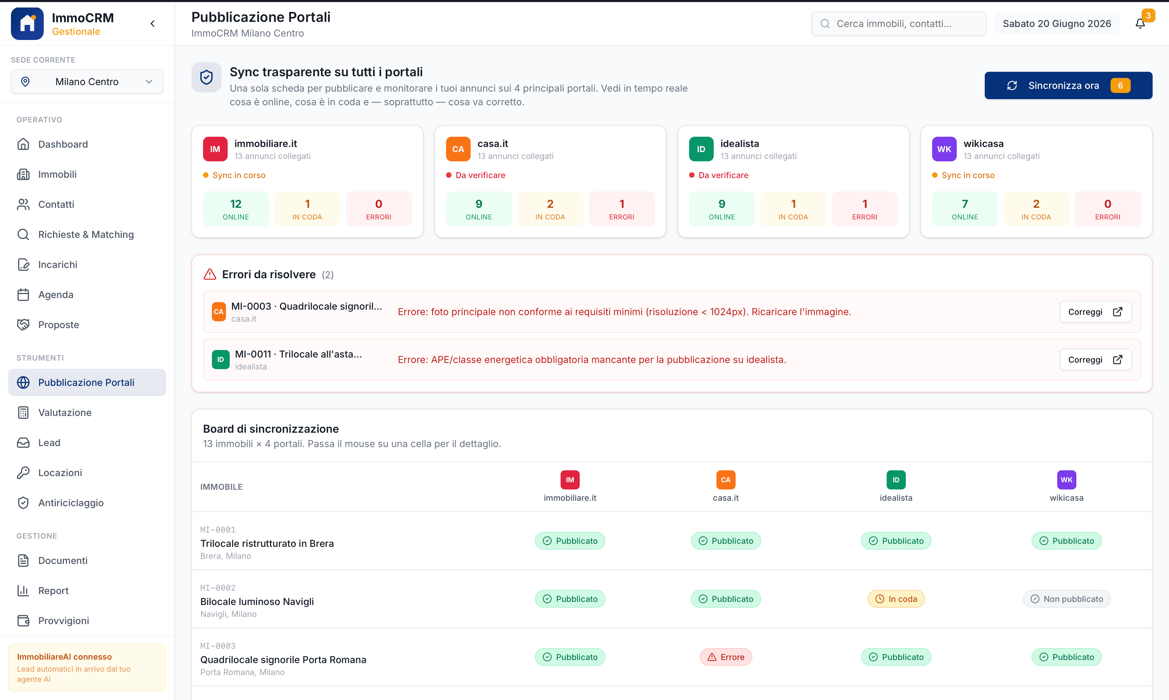Viewport: 1169px width, 700px height.
Task: Open the Milano Centro sede dropdown
Action: [x=87, y=82]
